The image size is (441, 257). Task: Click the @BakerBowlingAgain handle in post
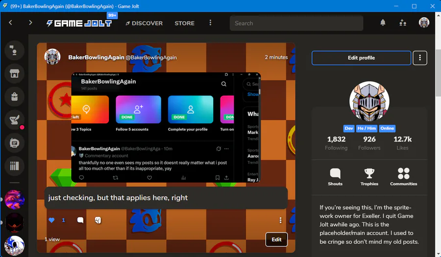[x=151, y=58]
